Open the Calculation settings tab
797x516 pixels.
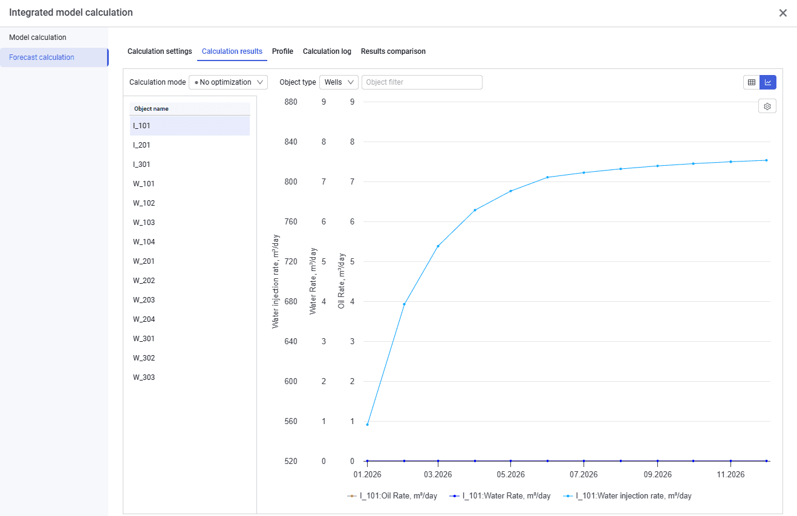click(160, 51)
